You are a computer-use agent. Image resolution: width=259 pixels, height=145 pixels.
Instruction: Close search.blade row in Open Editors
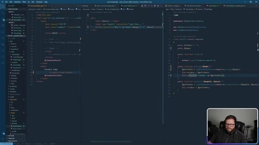tap(10, 20)
